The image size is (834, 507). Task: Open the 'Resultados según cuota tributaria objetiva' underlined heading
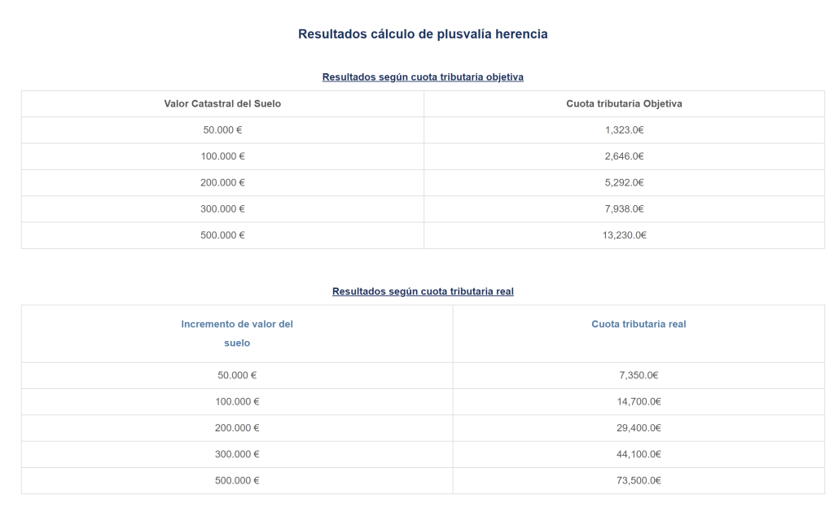423,77
